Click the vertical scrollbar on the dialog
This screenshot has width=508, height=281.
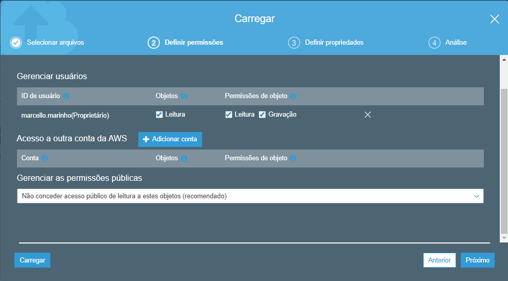point(504,159)
